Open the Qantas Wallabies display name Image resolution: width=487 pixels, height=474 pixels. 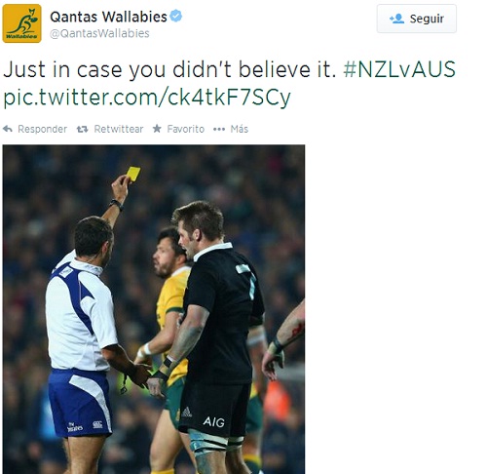[x=108, y=17]
